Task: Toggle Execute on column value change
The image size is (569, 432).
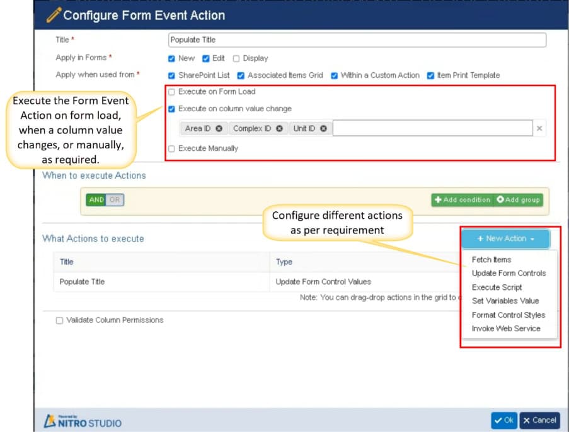Action: pos(171,109)
